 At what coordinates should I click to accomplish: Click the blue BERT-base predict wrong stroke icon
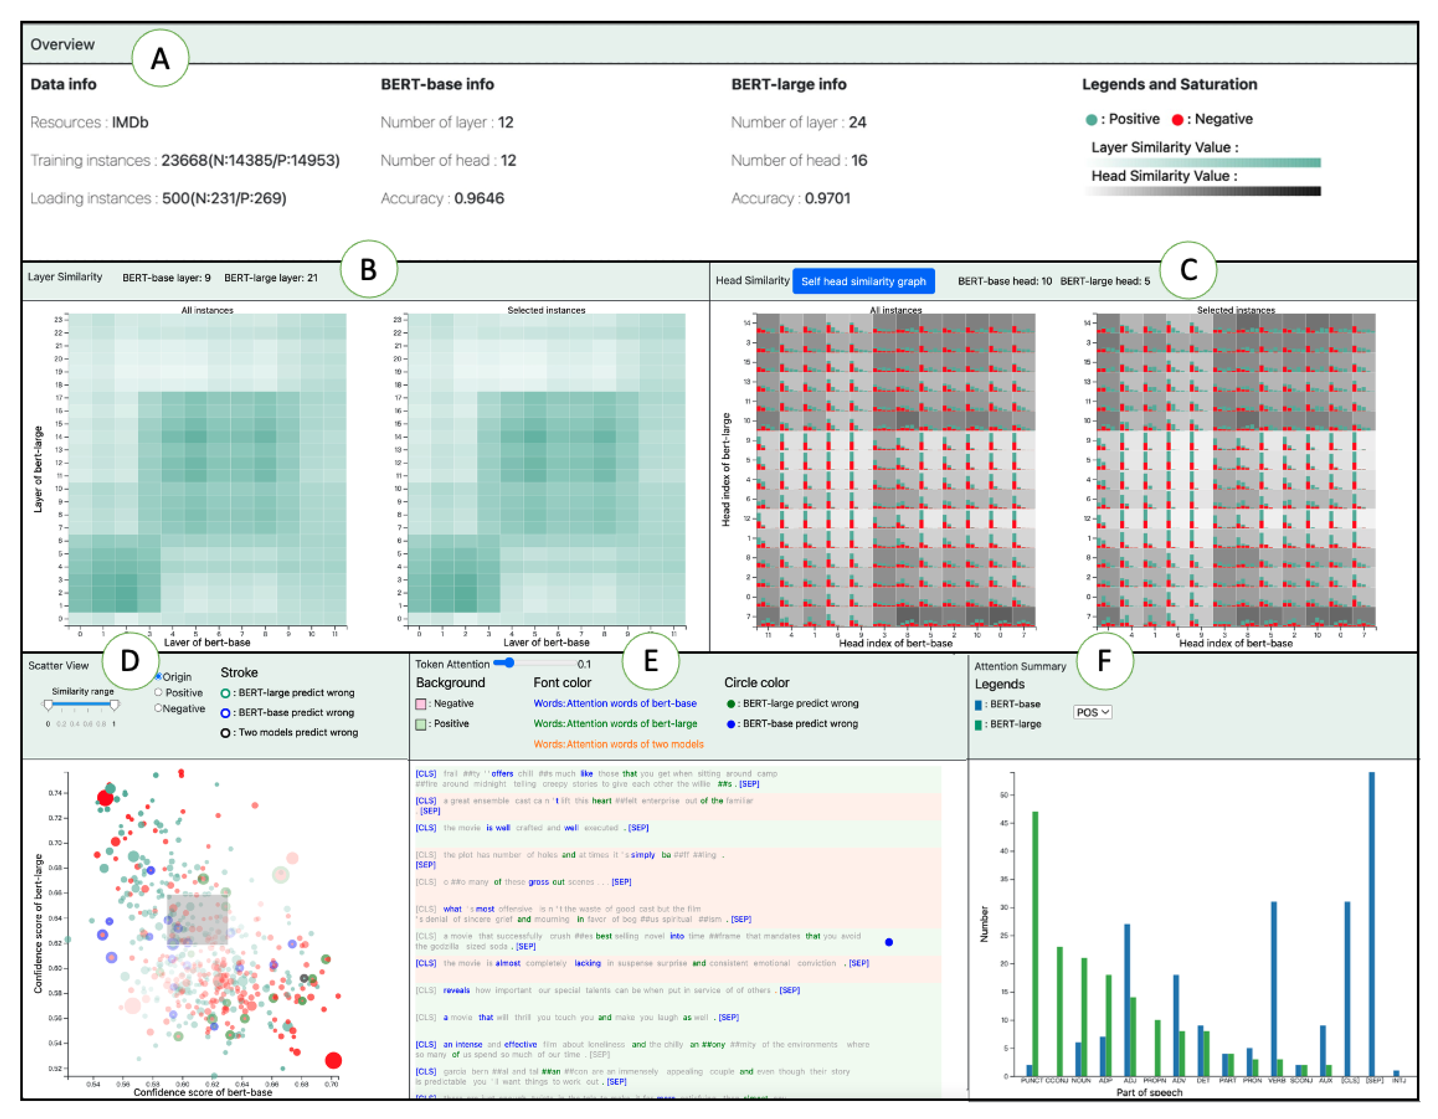[x=225, y=713]
